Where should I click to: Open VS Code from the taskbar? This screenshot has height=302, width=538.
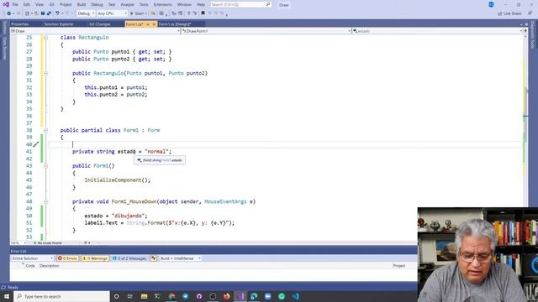[295, 296]
